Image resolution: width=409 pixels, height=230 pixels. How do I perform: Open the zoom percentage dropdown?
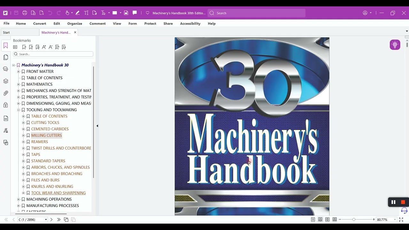click(x=395, y=220)
